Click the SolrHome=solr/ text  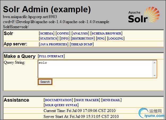point(16,27)
